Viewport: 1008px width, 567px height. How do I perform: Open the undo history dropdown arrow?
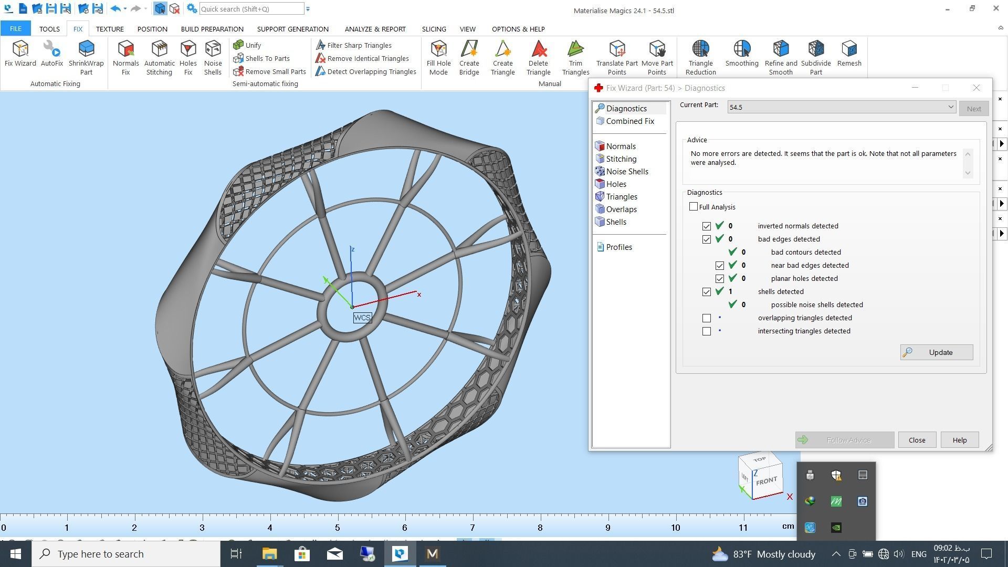click(x=125, y=9)
